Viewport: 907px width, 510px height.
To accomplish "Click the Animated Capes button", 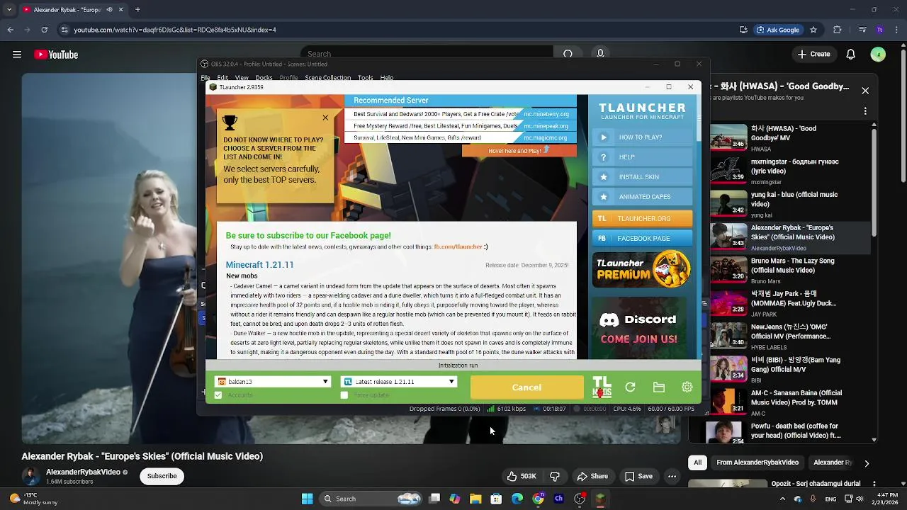I will [642, 197].
